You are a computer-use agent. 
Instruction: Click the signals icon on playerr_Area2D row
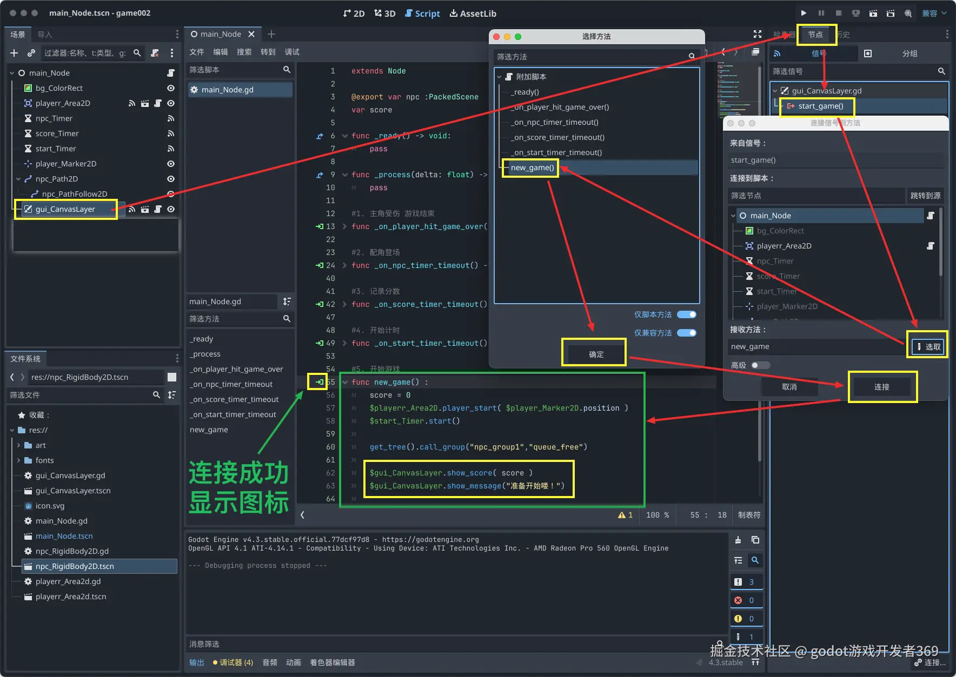pos(132,103)
